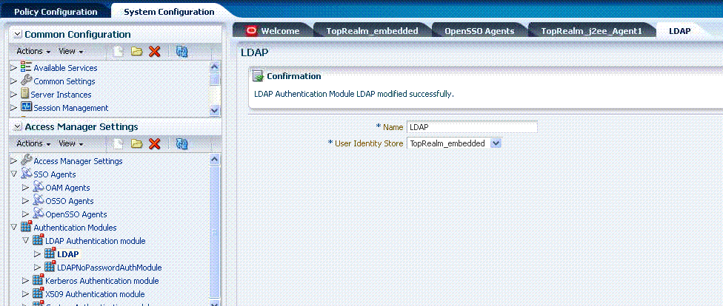
Task: Expand the OSSO Agents node
Action: pyautogui.click(x=26, y=201)
